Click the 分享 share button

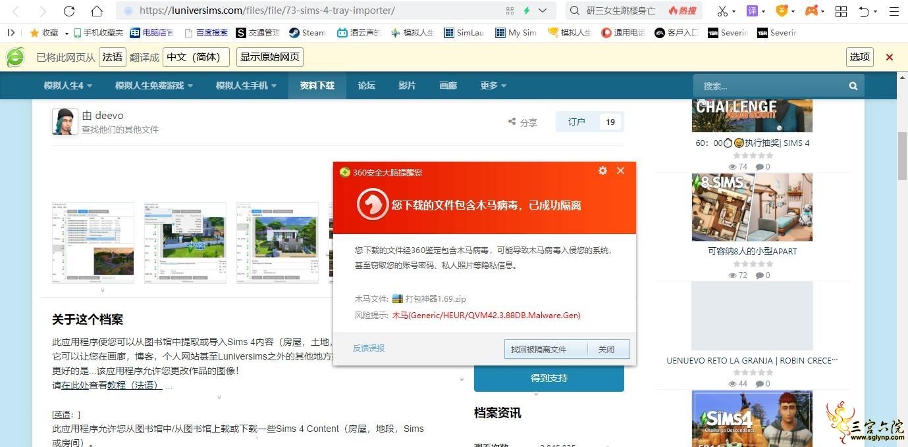[x=523, y=122]
